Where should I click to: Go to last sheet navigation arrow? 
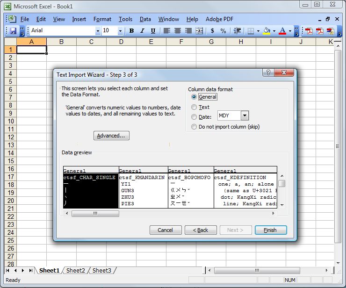tap(31, 270)
